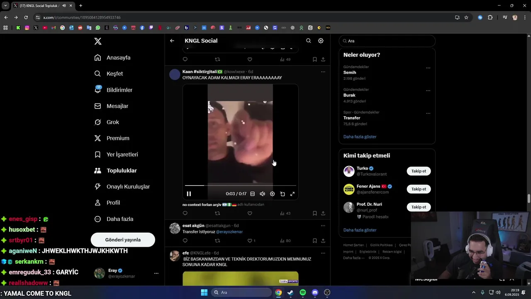This screenshot has width=531, height=299.
Task: Enter fullscreen mode on the video
Action: click(292, 194)
